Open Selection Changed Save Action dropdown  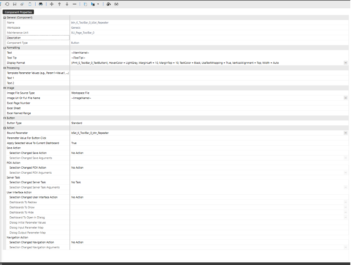click(209, 153)
